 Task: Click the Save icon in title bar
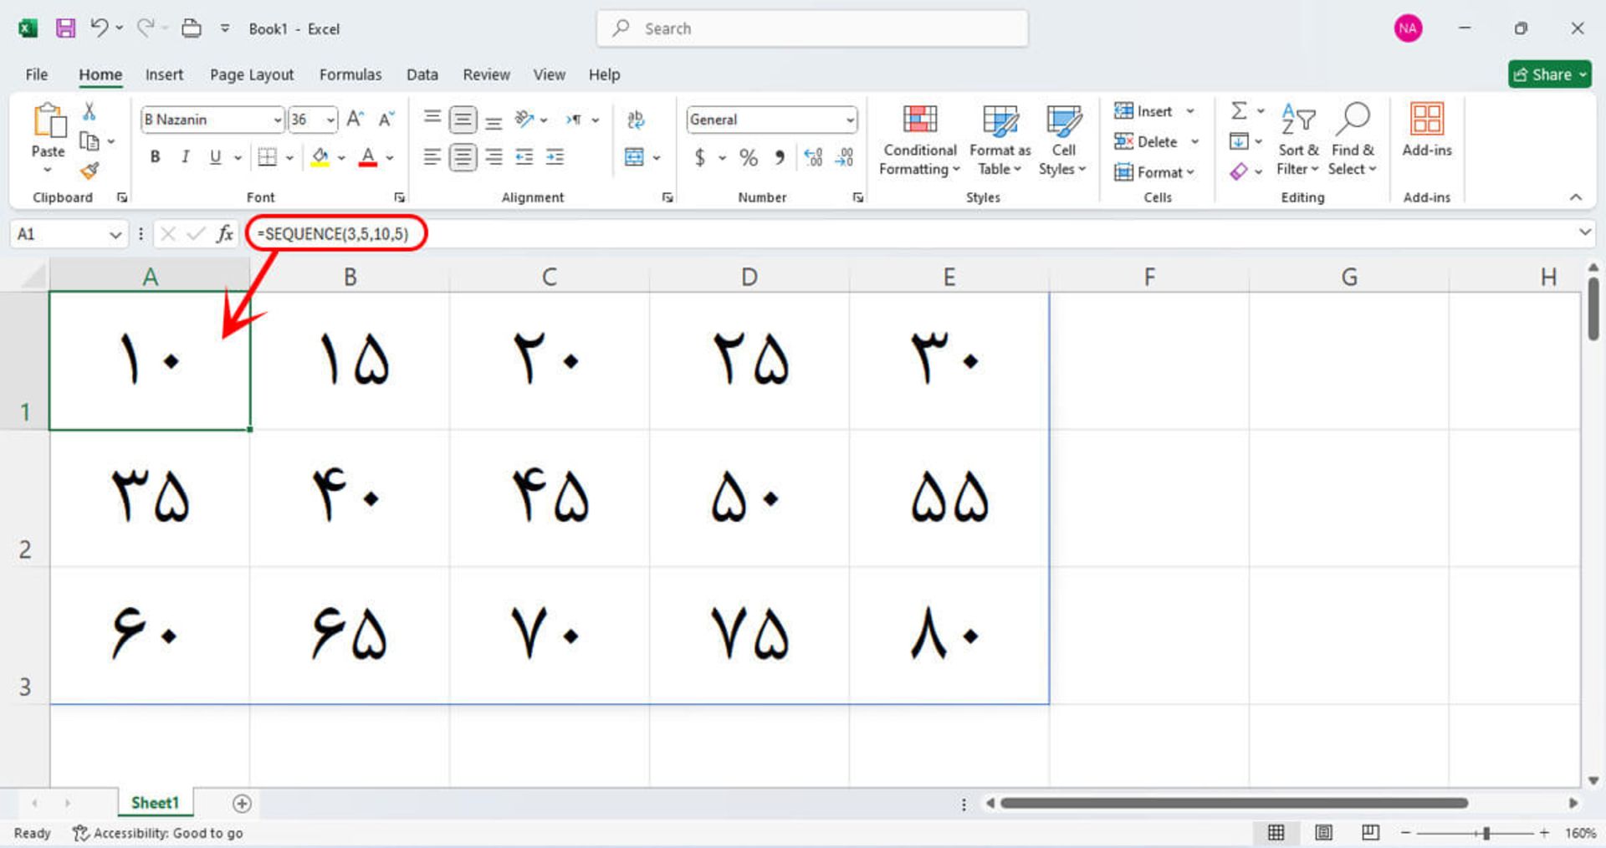pyautogui.click(x=65, y=28)
